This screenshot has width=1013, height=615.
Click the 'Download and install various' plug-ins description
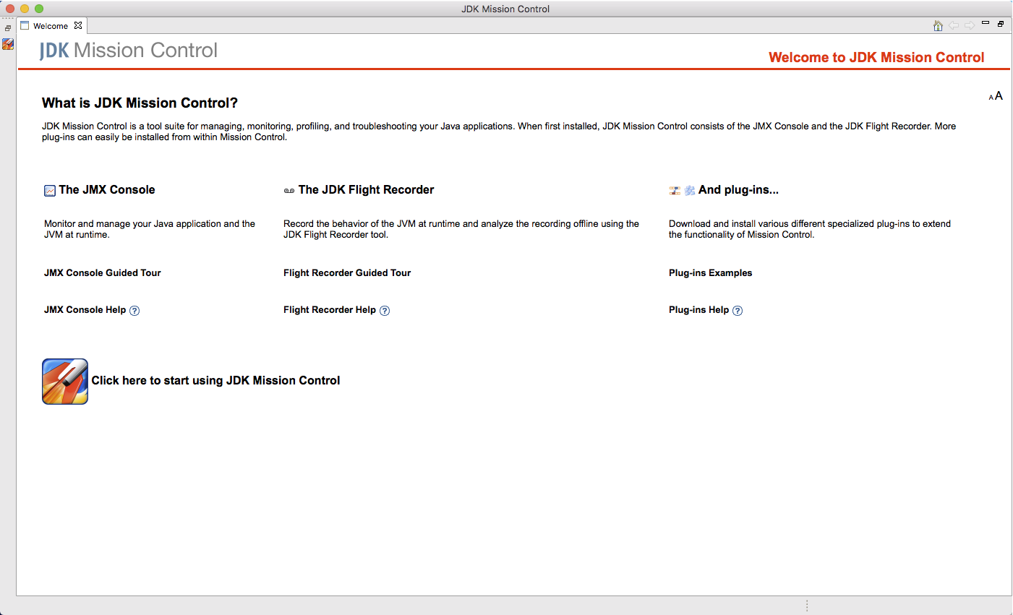pyautogui.click(x=810, y=229)
